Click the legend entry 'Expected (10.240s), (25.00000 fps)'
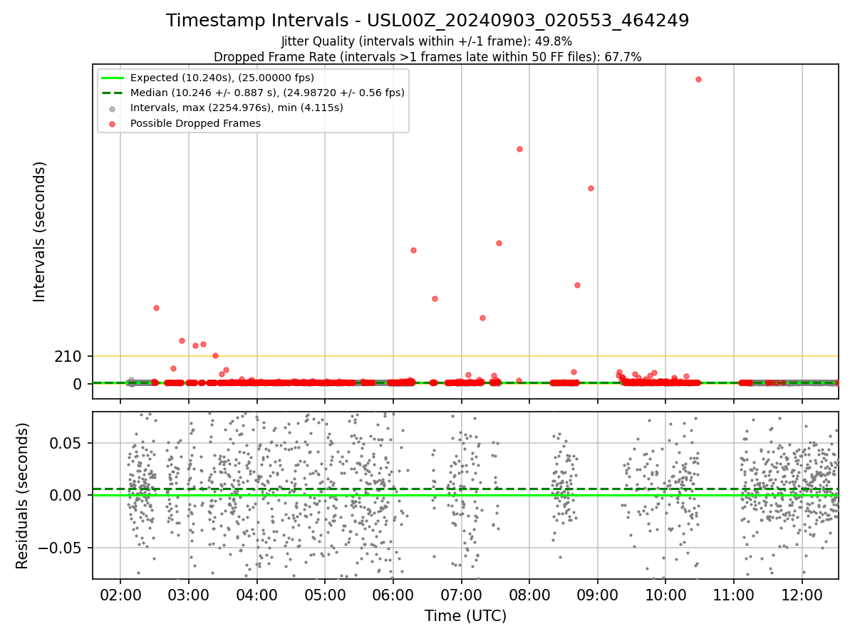 coord(222,78)
